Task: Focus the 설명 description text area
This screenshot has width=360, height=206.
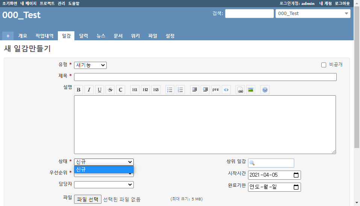Action: point(205,125)
